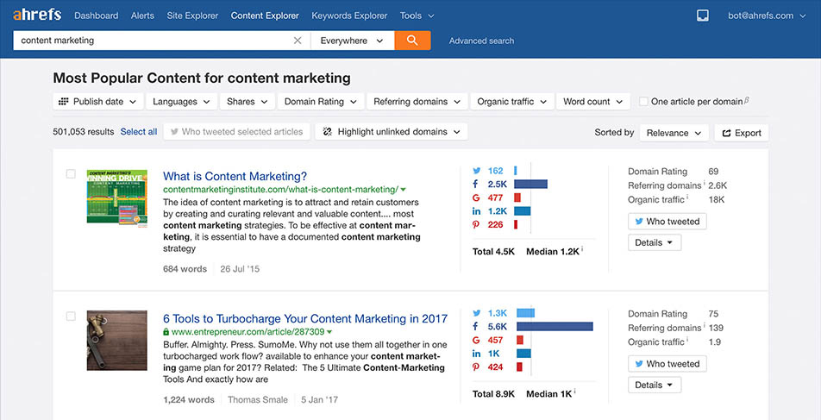Image resolution: width=821 pixels, height=420 pixels.
Task: Click info icon next to Median 1.2K
Action: point(582,250)
